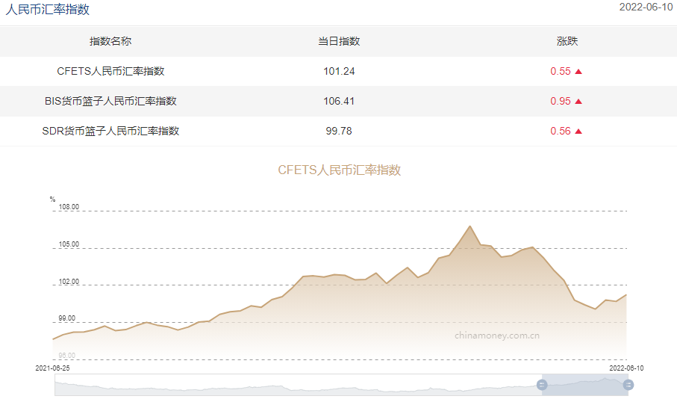This screenshot has height=405, width=677.
Task: Click the red up arrow beside 0.55
Action: click(x=578, y=72)
